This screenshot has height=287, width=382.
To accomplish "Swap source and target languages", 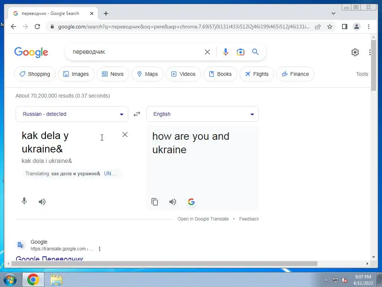I will tap(137, 114).
